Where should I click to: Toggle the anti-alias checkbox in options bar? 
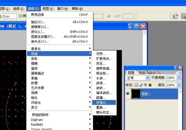(x=20, y=16)
